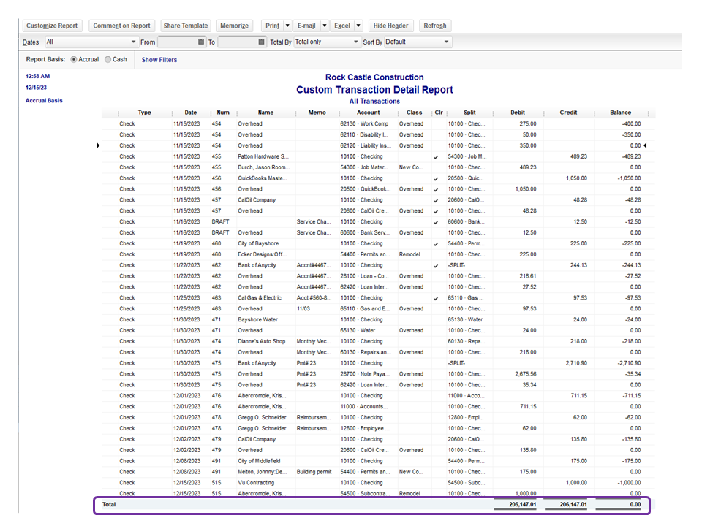Viewport: 702px width, 526px height.
Task: Click the Hide Header button
Action: tap(391, 26)
